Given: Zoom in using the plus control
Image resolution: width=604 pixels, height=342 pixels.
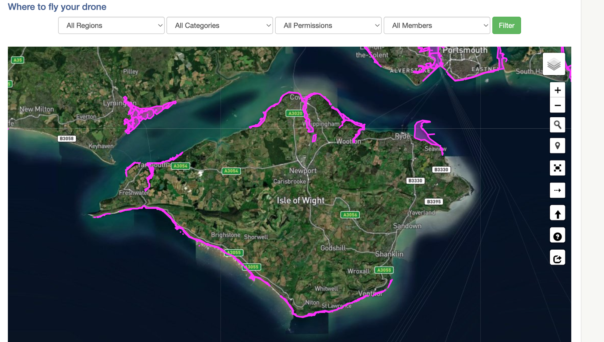Looking at the screenshot, I should [x=557, y=90].
